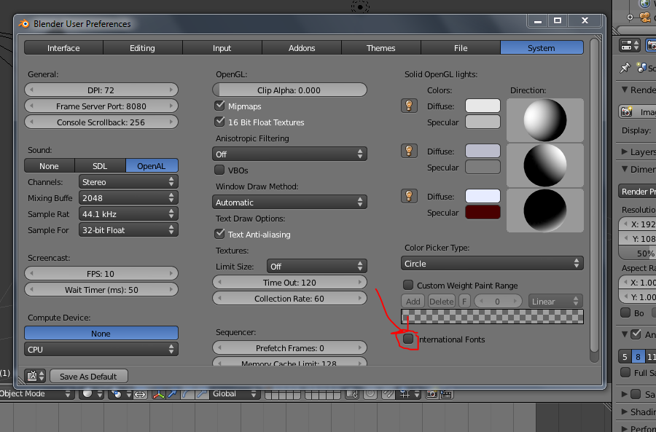Enable the Border checkbox under Aspect Ratio
Screen dimensions: 656x432
coord(625,313)
